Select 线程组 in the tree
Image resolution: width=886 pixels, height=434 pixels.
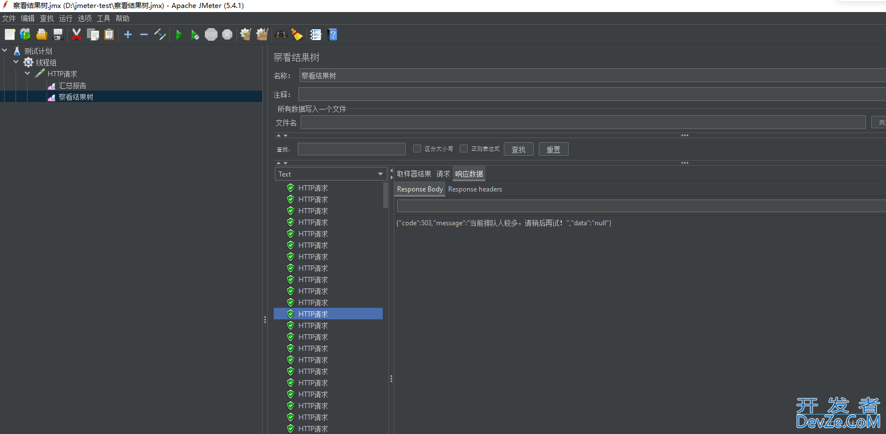46,62
